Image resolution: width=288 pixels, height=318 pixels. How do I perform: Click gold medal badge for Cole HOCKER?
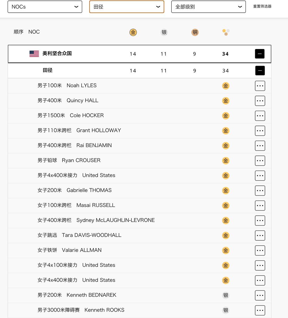click(226, 116)
